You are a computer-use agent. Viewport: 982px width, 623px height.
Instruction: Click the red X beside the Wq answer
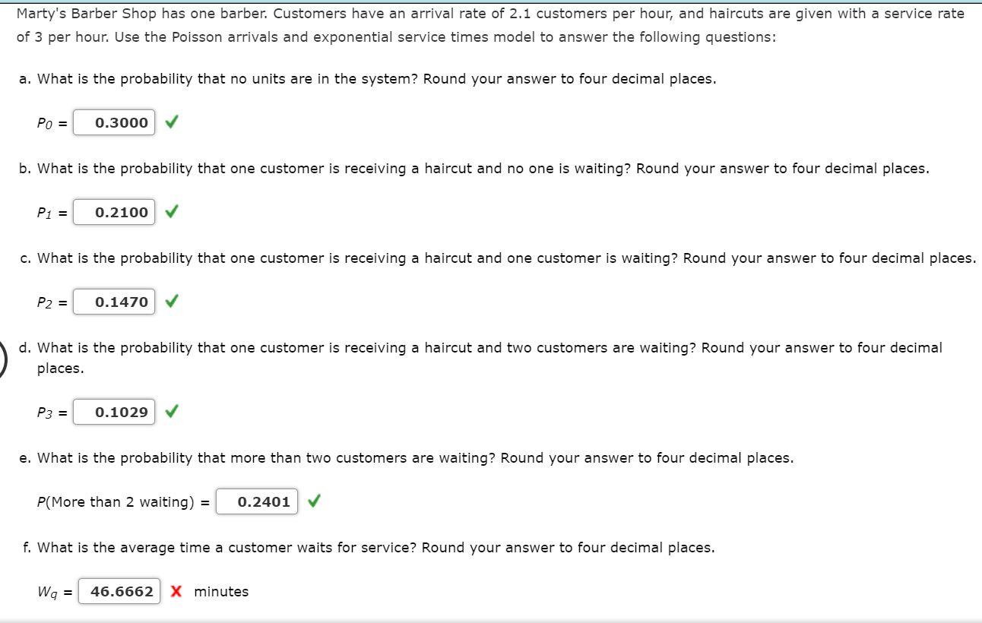(x=175, y=591)
